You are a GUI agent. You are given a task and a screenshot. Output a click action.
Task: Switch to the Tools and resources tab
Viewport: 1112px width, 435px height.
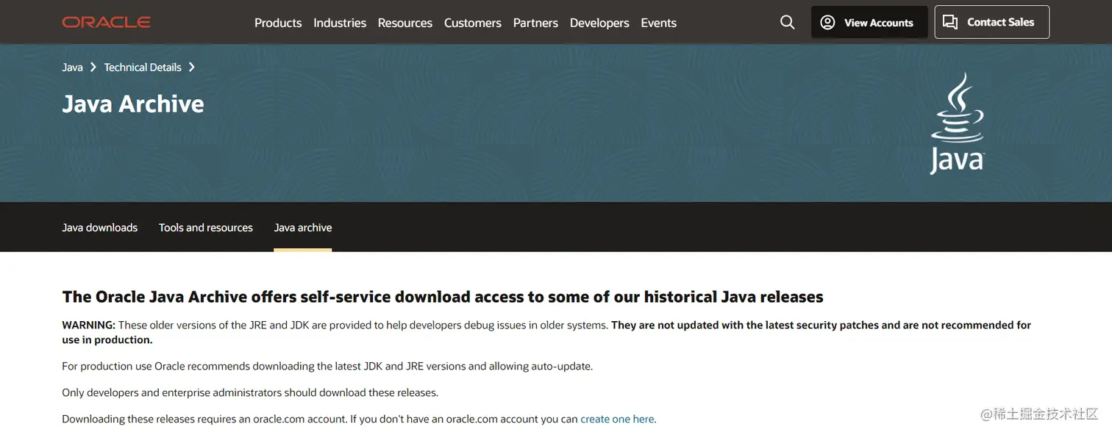(x=206, y=228)
